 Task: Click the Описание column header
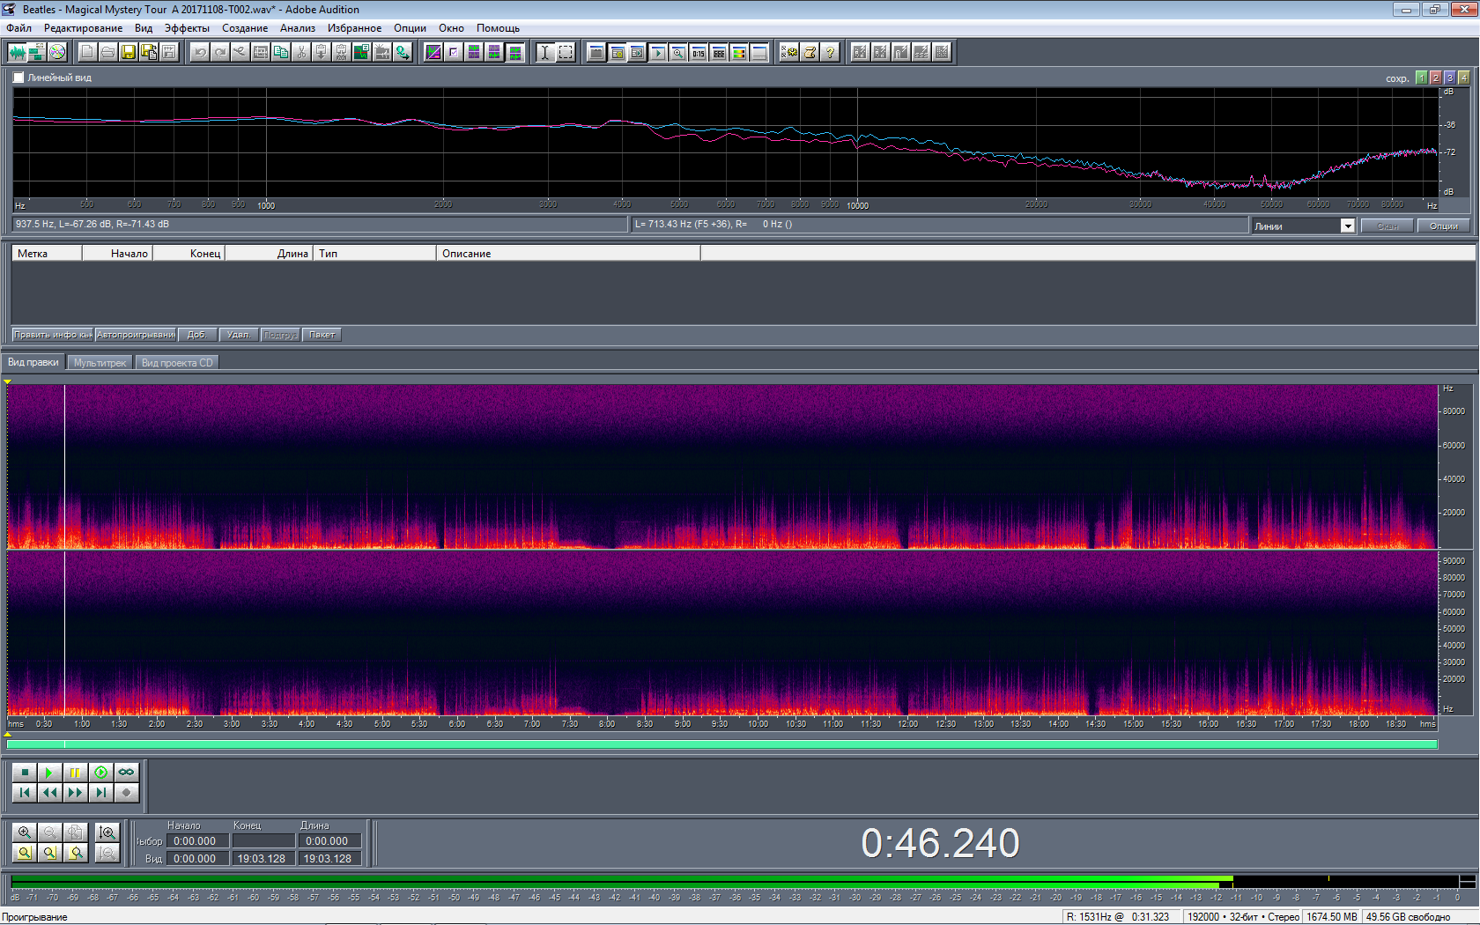(x=568, y=254)
